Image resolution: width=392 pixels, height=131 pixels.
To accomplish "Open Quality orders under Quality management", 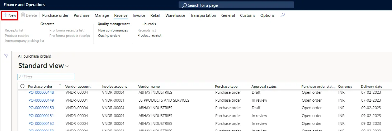I will coord(109,36).
